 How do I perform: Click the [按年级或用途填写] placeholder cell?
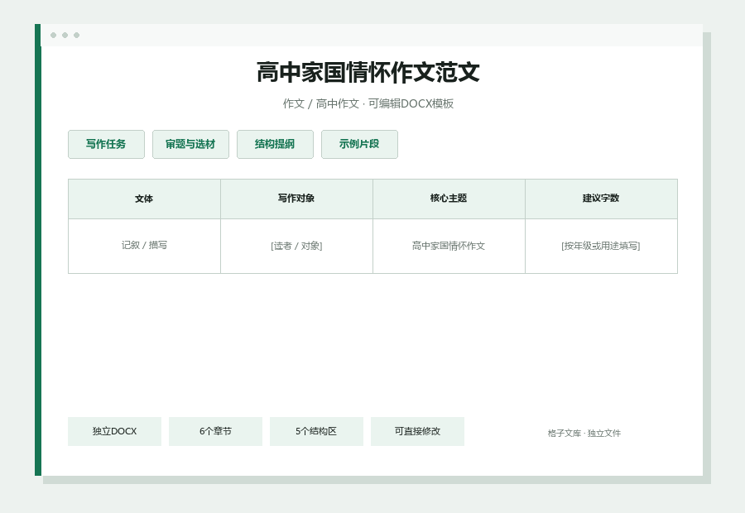click(x=601, y=246)
